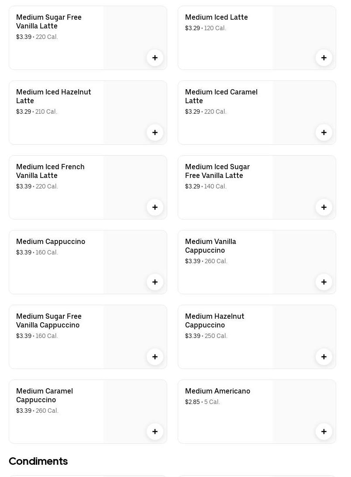Open Medium Cappuccino item details
The image size is (351, 477).
click(x=51, y=241)
